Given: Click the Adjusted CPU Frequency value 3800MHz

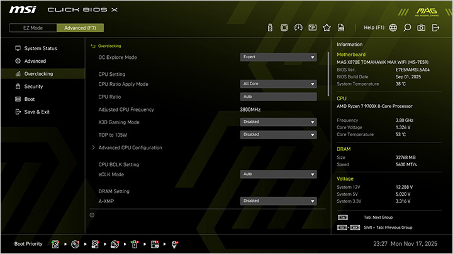Looking at the screenshot, I should tap(250, 109).
